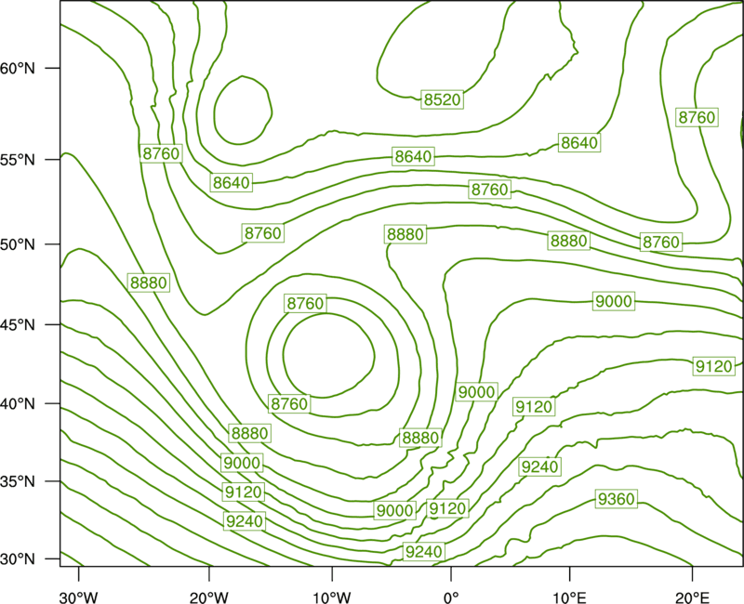Select the 60°N latitude axis label
The image size is (744, 604).
(x=18, y=69)
